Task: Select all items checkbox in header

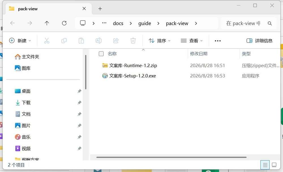Action: coord(101,54)
